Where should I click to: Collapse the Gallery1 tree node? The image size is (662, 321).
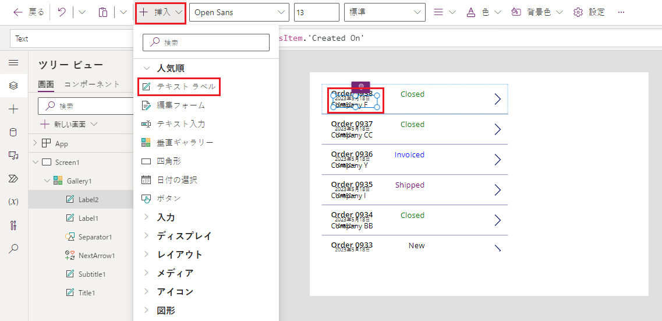pos(47,181)
